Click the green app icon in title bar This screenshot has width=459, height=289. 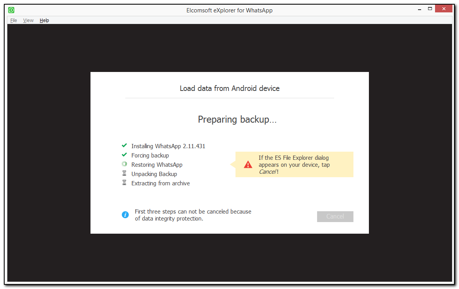(11, 10)
